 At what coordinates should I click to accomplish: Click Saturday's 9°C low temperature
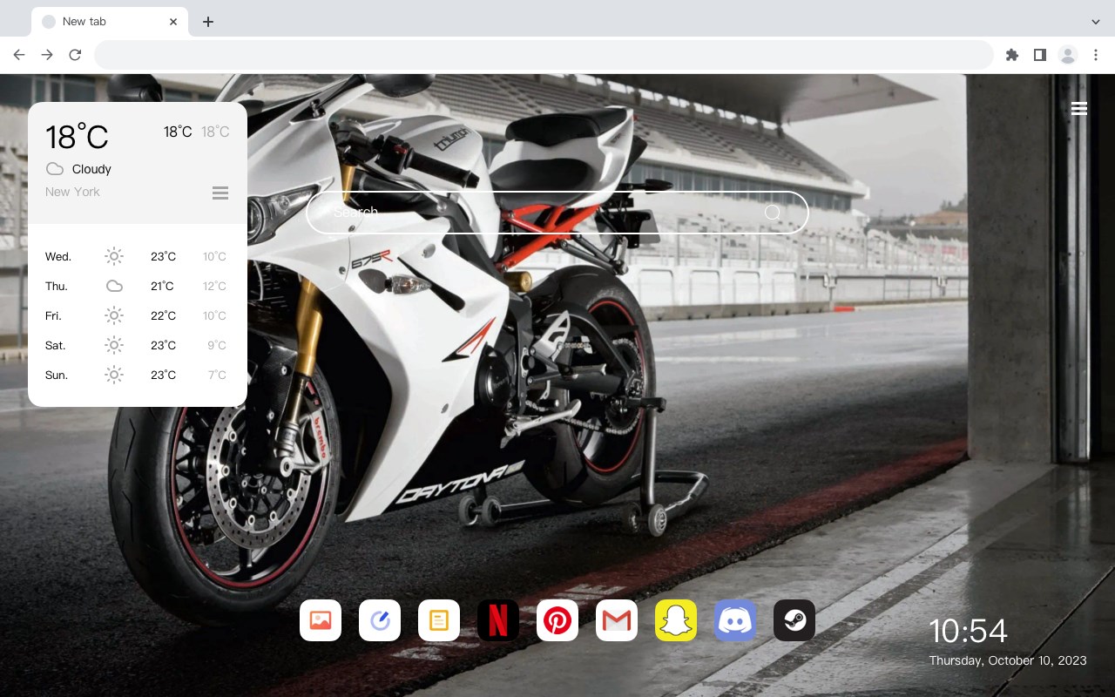click(217, 346)
